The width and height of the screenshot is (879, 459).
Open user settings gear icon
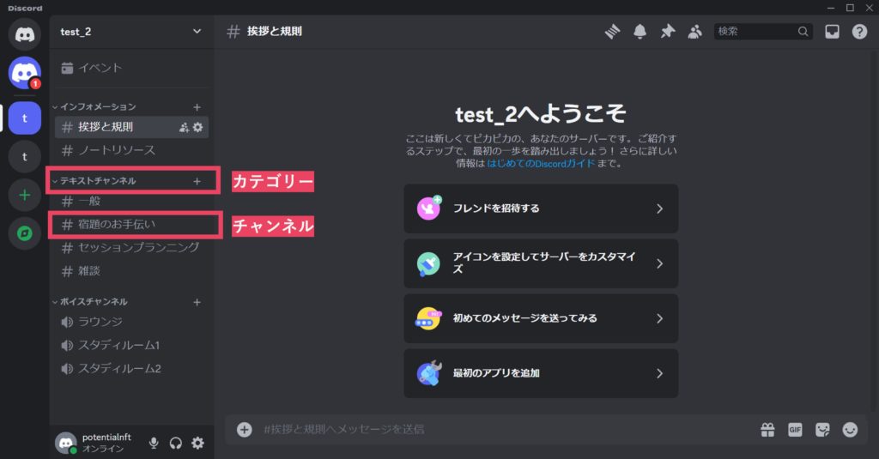[x=198, y=443]
